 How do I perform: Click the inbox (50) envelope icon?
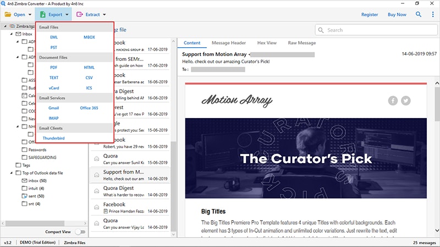point(24,181)
